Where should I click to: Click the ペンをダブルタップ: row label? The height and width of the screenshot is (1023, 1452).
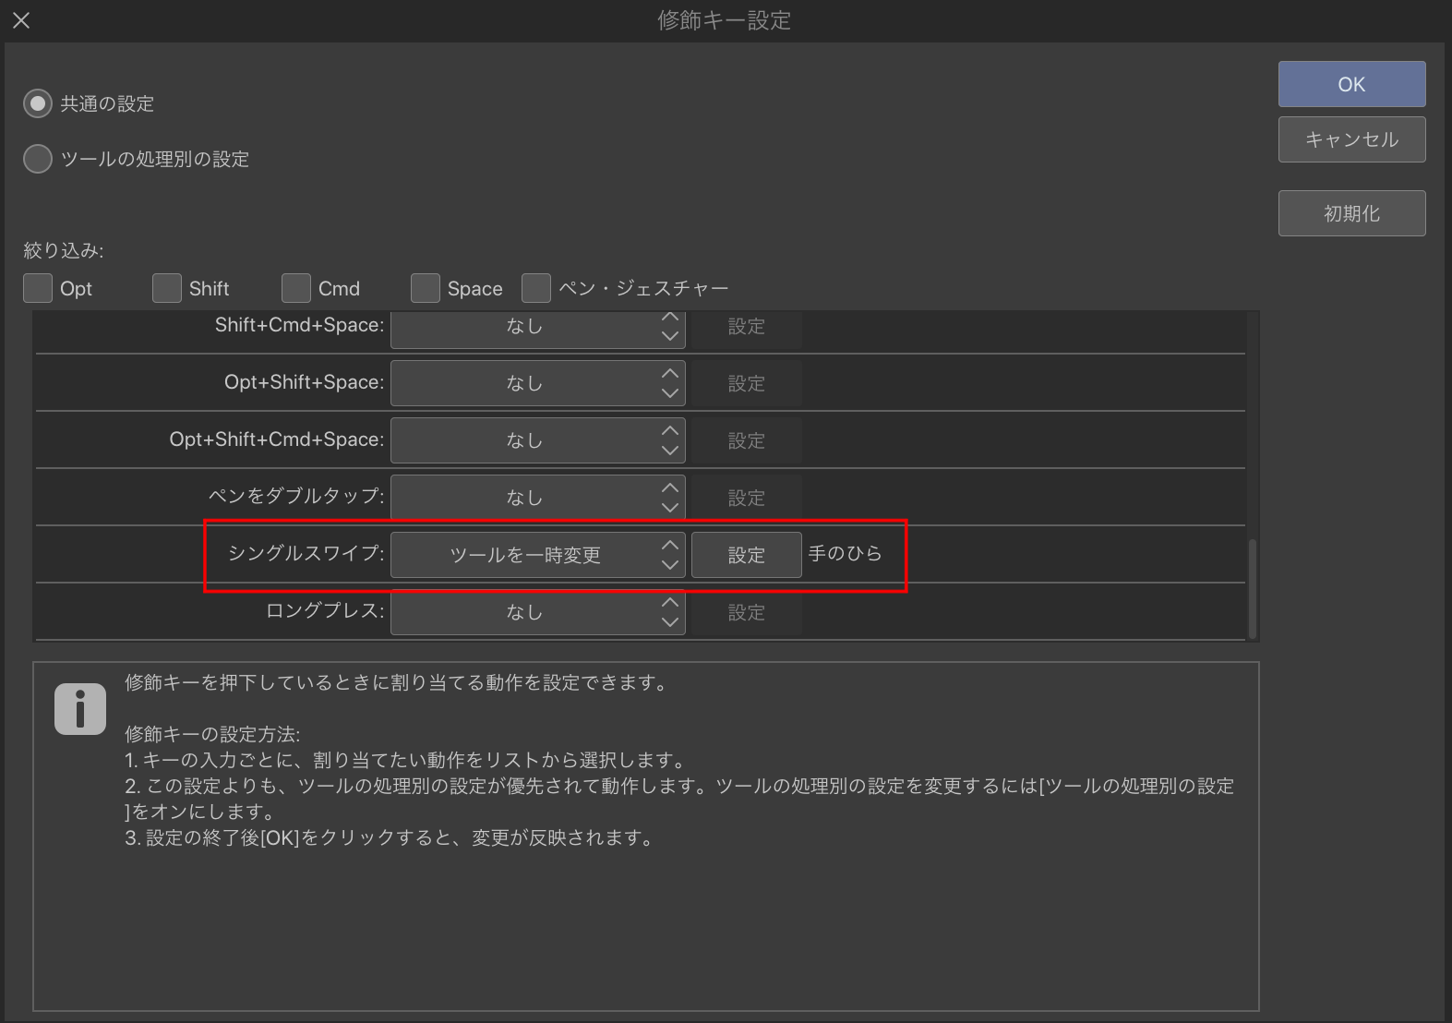coord(296,496)
